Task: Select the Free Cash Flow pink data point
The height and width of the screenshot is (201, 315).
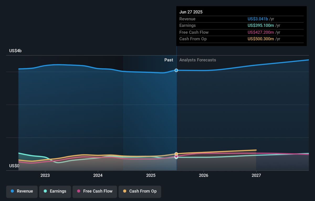Action: (176, 156)
